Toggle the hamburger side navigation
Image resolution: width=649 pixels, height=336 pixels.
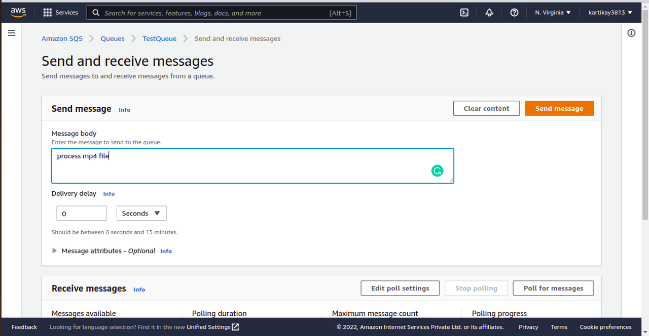(12, 33)
